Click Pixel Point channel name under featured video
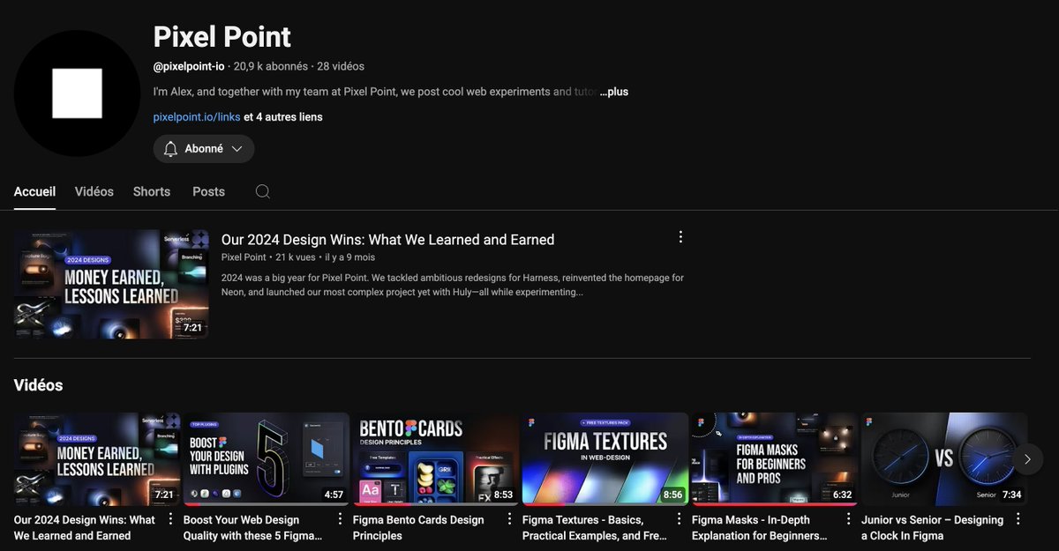 point(244,257)
